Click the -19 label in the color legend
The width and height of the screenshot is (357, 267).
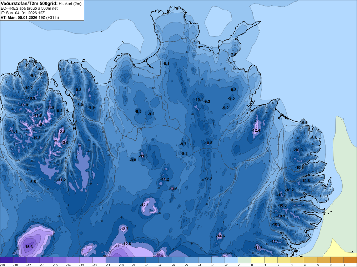coord(2,265)
